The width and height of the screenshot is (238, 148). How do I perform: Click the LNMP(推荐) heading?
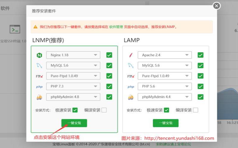coord(48,40)
